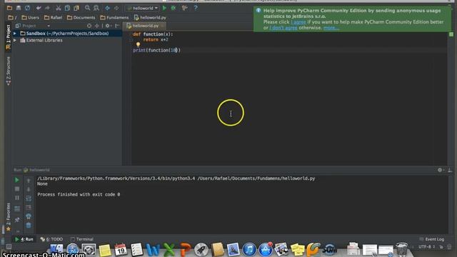
Task: Open the Project panel gear settings
Action: click(x=108, y=26)
